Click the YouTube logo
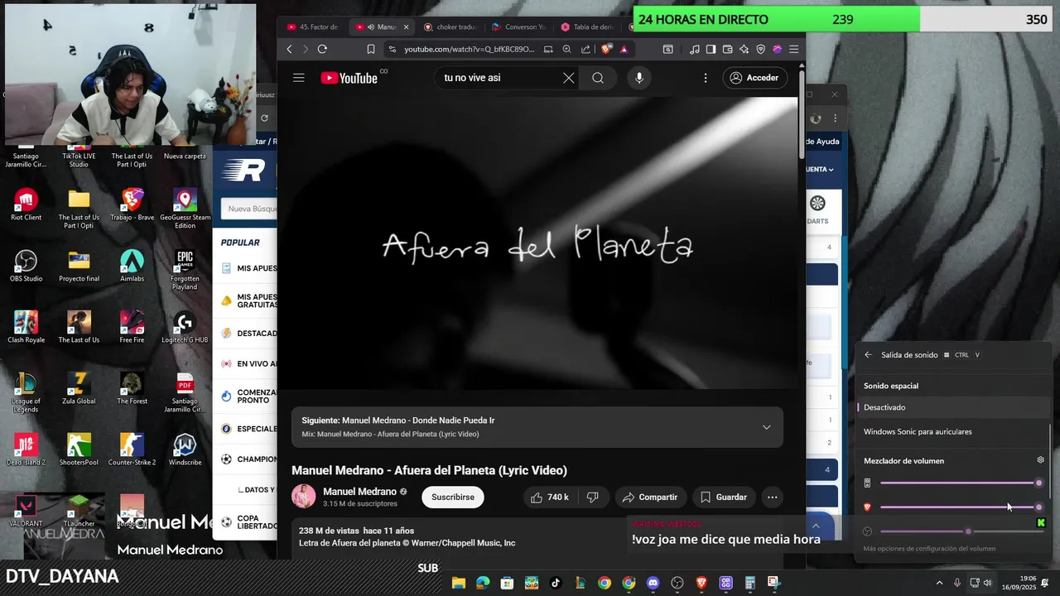The height and width of the screenshot is (596, 1060). (349, 78)
